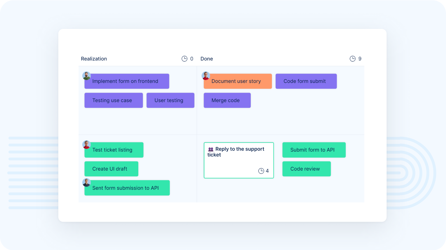Open the Testing use case card
Screen dimensions: 446x250
click(114, 100)
